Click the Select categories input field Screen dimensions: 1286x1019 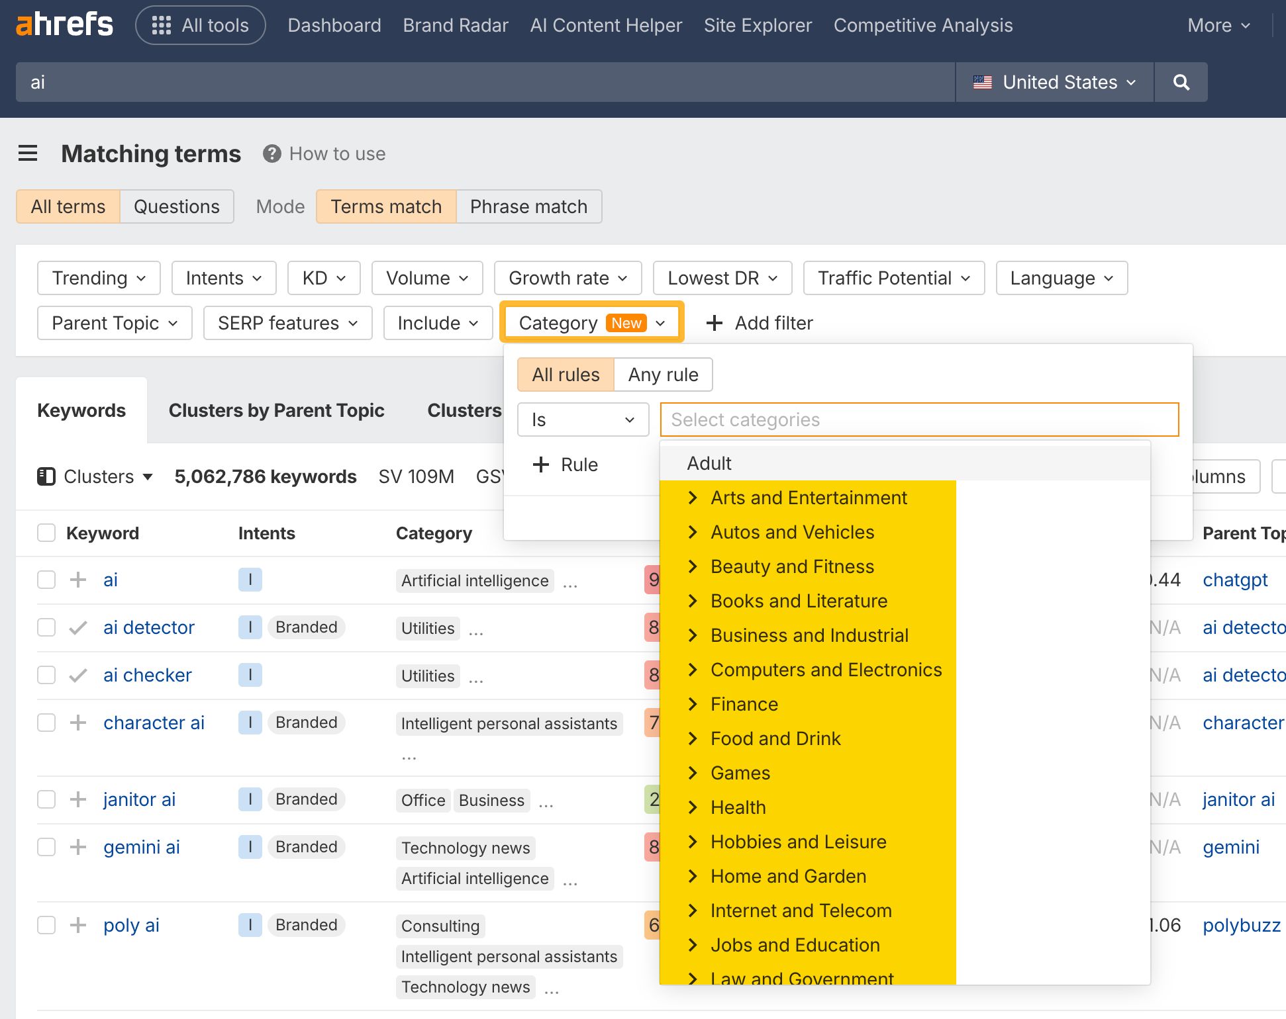919,420
